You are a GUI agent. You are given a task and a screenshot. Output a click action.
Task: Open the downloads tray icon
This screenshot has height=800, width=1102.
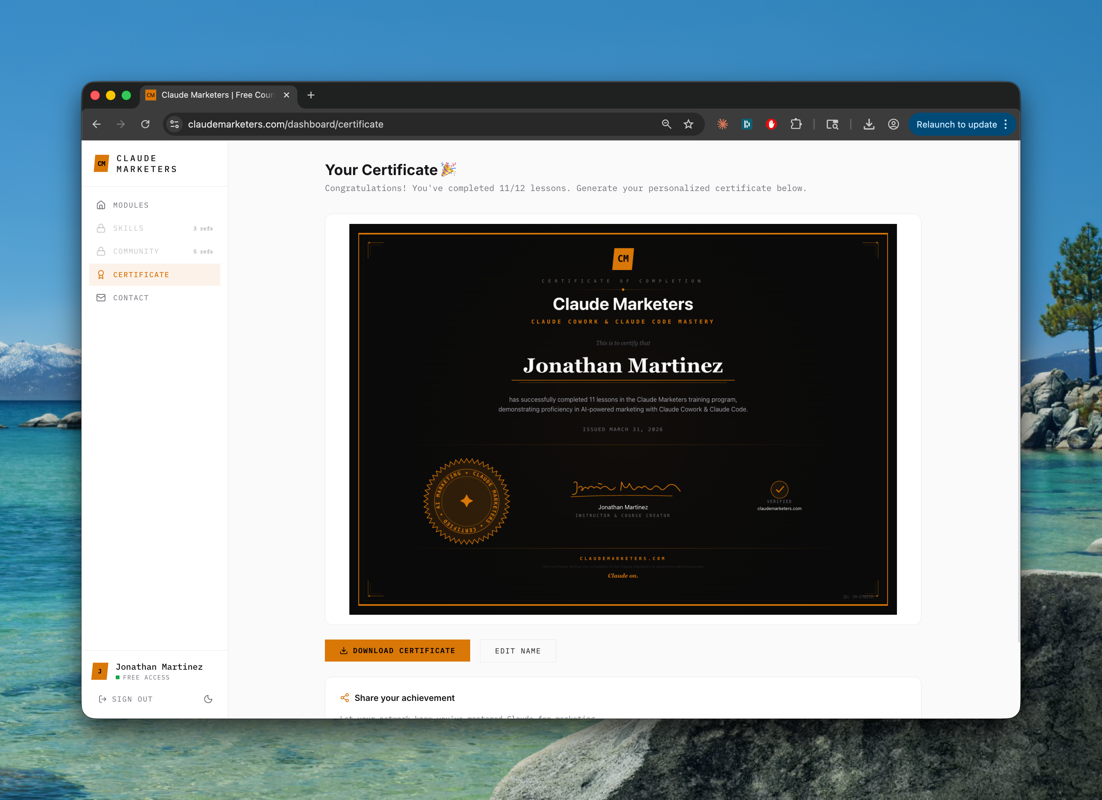point(869,124)
